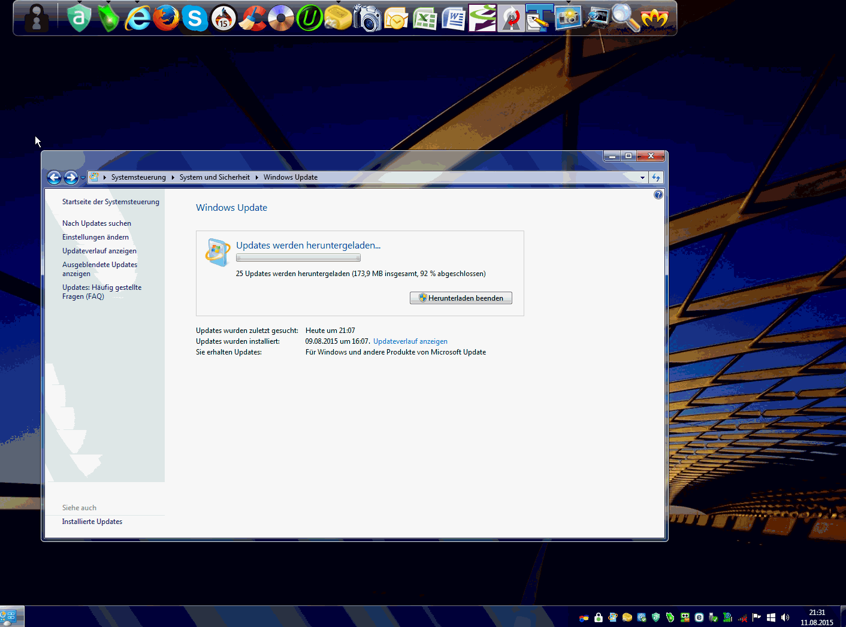This screenshot has width=846, height=627.
Task: Click the update download progress bar
Action: pyautogui.click(x=298, y=258)
